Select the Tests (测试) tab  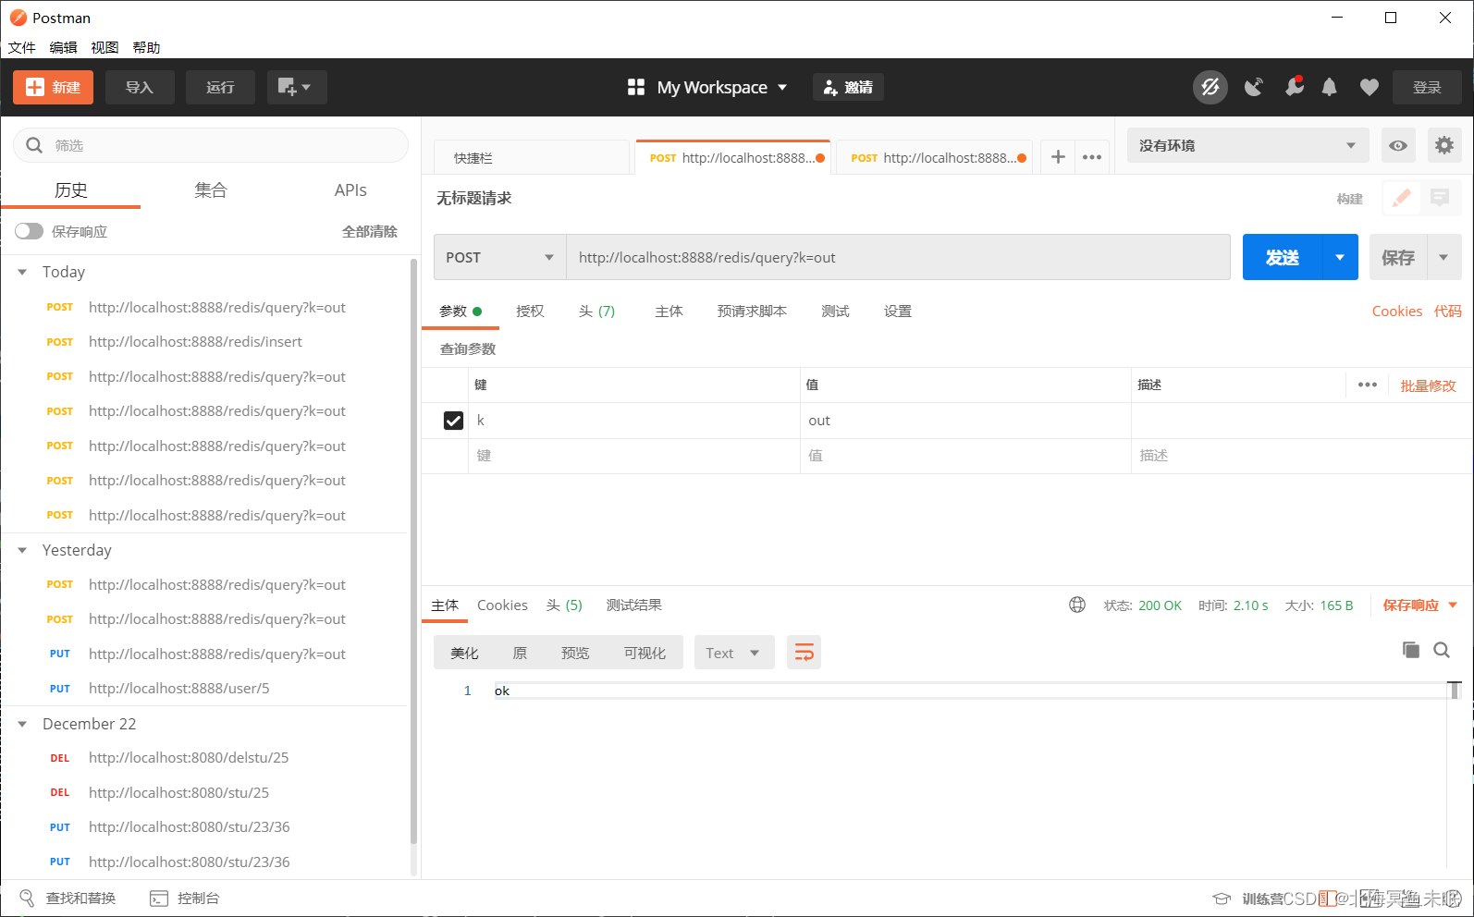(x=835, y=312)
